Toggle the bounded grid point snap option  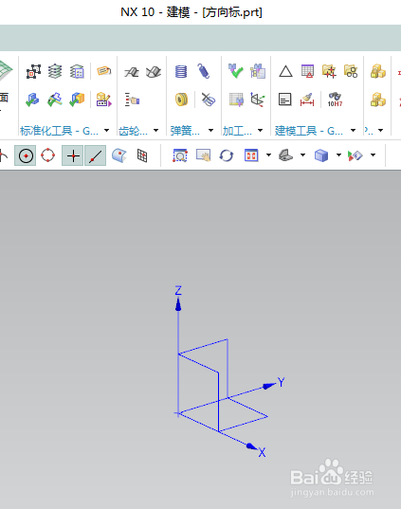142,155
